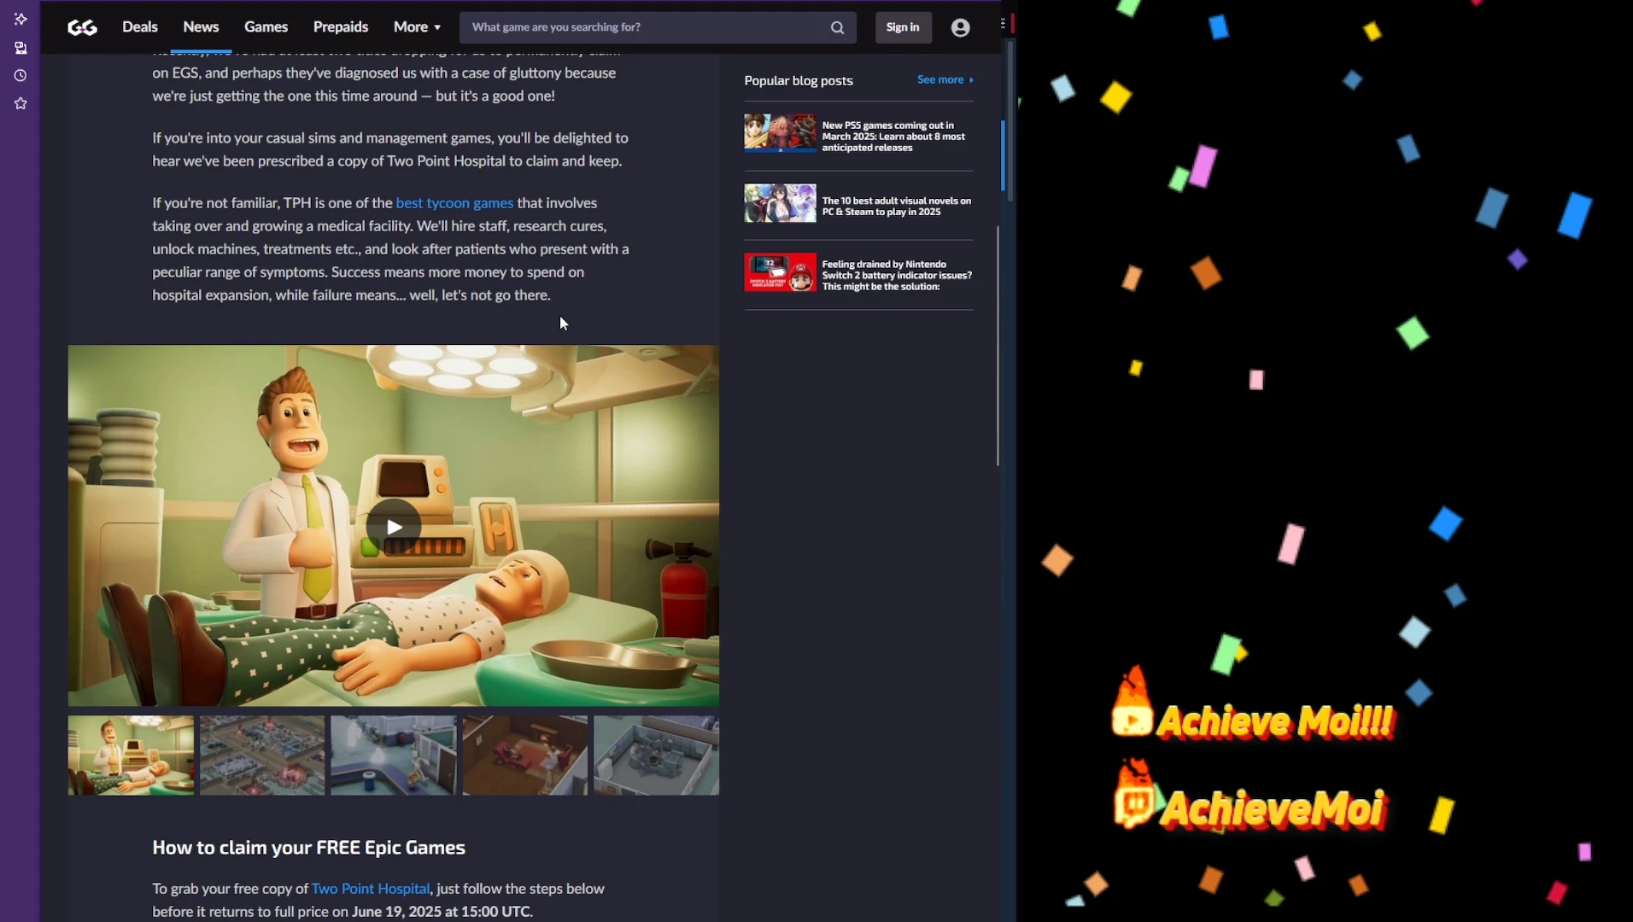Open the Games section
The width and height of the screenshot is (1633, 922).
[x=266, y=27]
